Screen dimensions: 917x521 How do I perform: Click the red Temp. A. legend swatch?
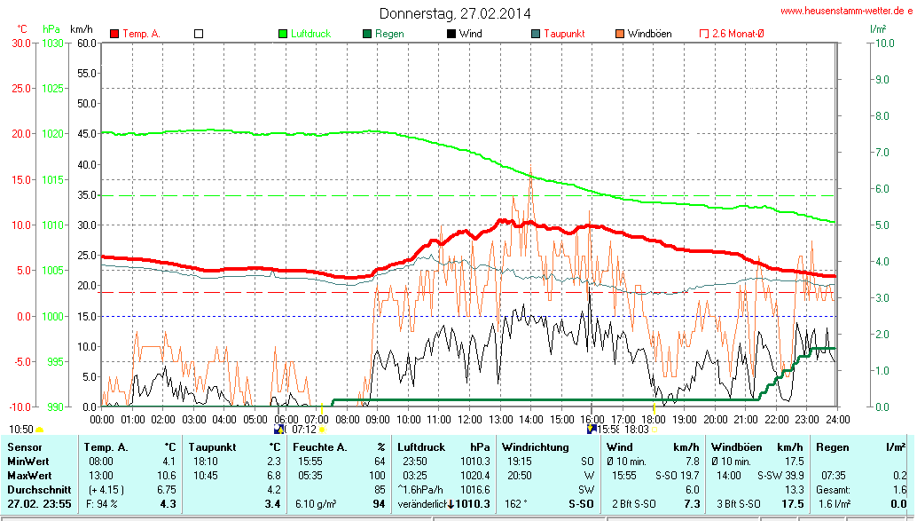pos(114,34)
